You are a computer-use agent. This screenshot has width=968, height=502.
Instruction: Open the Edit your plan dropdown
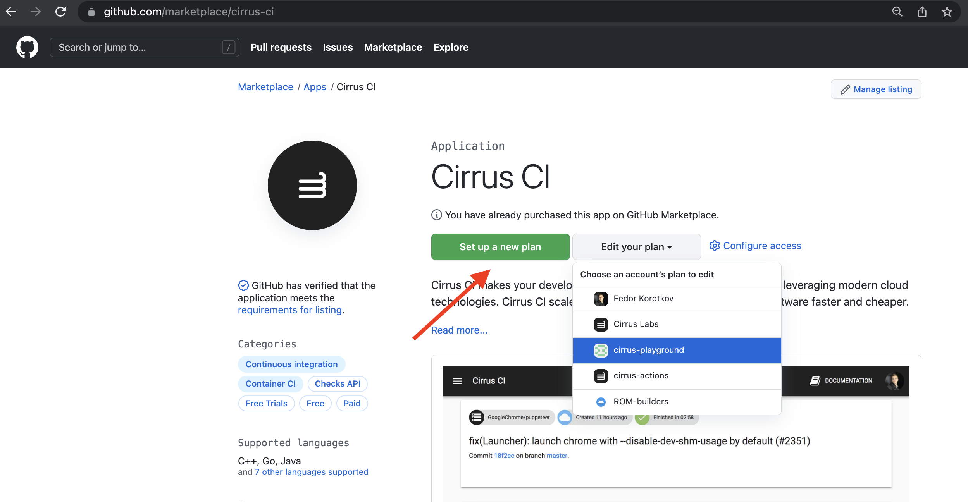(x=636, y=247)
